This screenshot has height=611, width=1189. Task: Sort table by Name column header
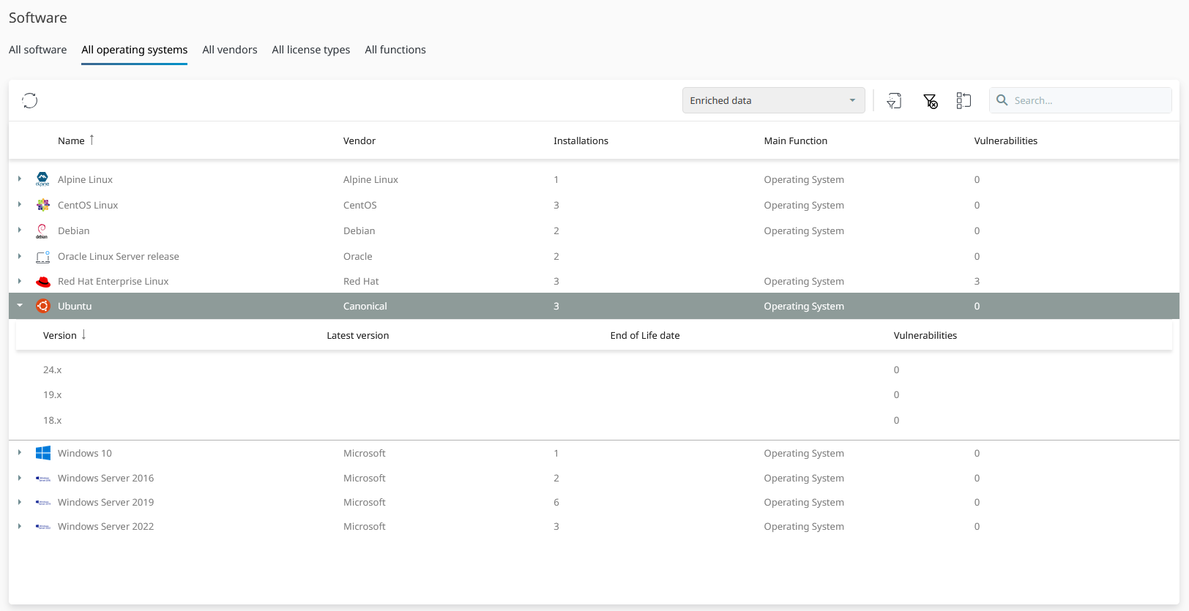(72, 140)
